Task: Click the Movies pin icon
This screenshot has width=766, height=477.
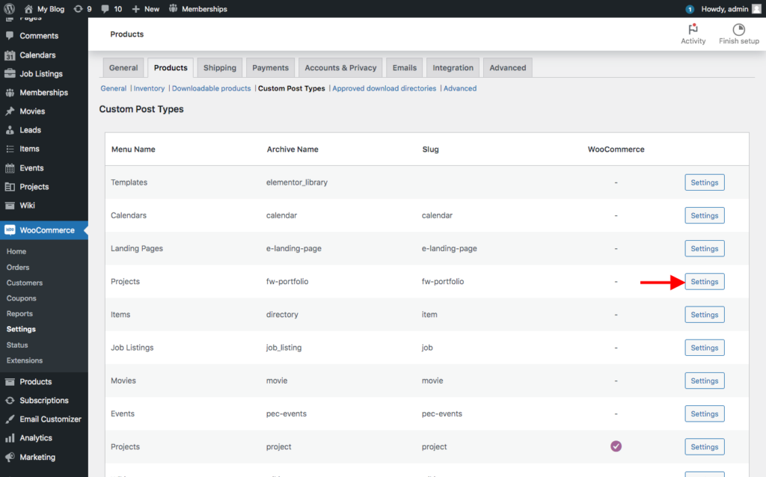Action: click(x=10, y=111)
